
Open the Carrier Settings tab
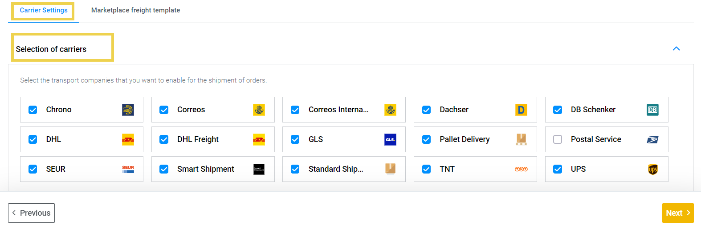[x=44, y=10]
